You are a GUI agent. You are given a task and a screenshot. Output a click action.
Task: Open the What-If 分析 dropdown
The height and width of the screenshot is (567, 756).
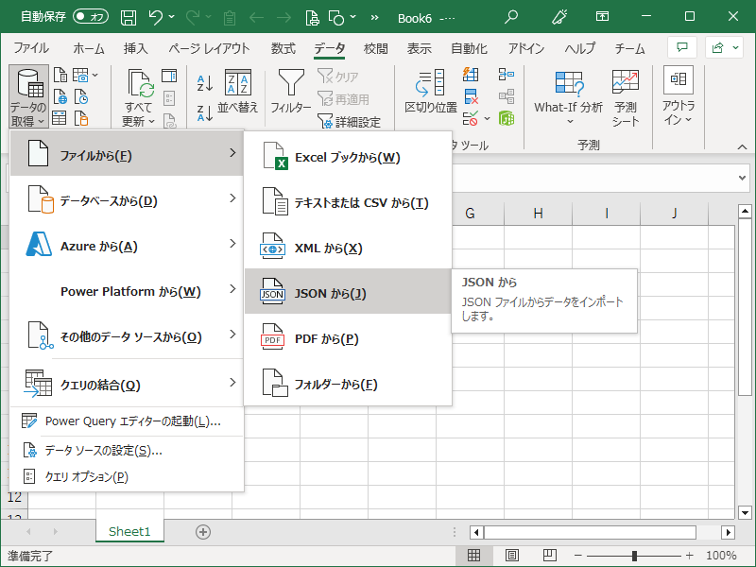[x=569, y=96]
